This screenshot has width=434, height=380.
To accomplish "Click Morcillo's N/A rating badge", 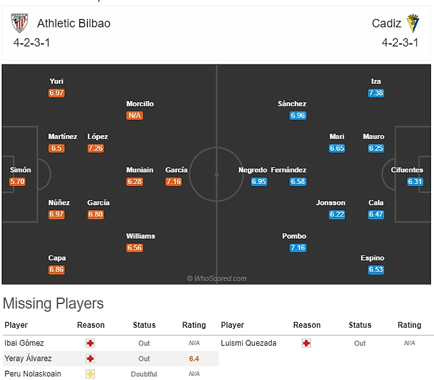I will click(135, 115).
